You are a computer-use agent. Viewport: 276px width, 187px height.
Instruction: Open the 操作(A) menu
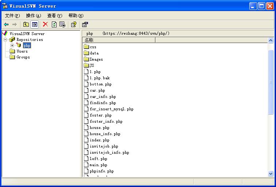tap(34, 16)
